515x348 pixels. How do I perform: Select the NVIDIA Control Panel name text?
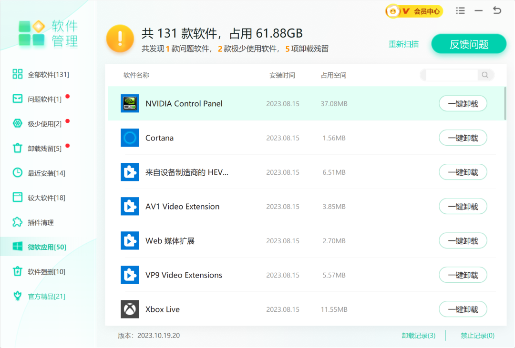(x=184, y=104)
